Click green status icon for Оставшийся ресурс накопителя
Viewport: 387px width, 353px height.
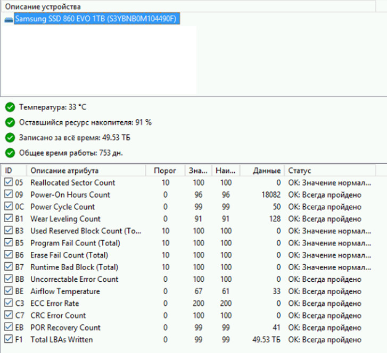pyautogui.click(x=10, y=122)
